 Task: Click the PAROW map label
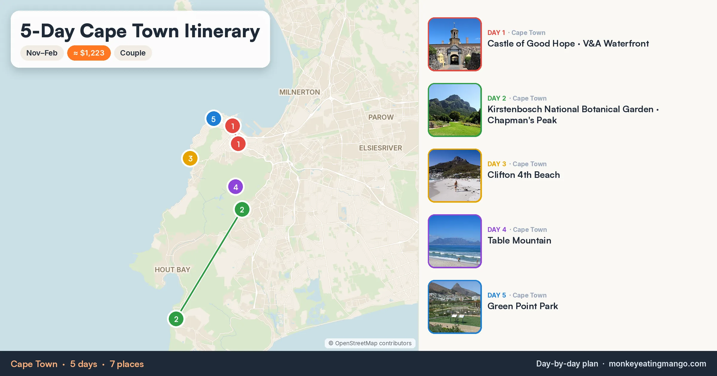point(381,117)
